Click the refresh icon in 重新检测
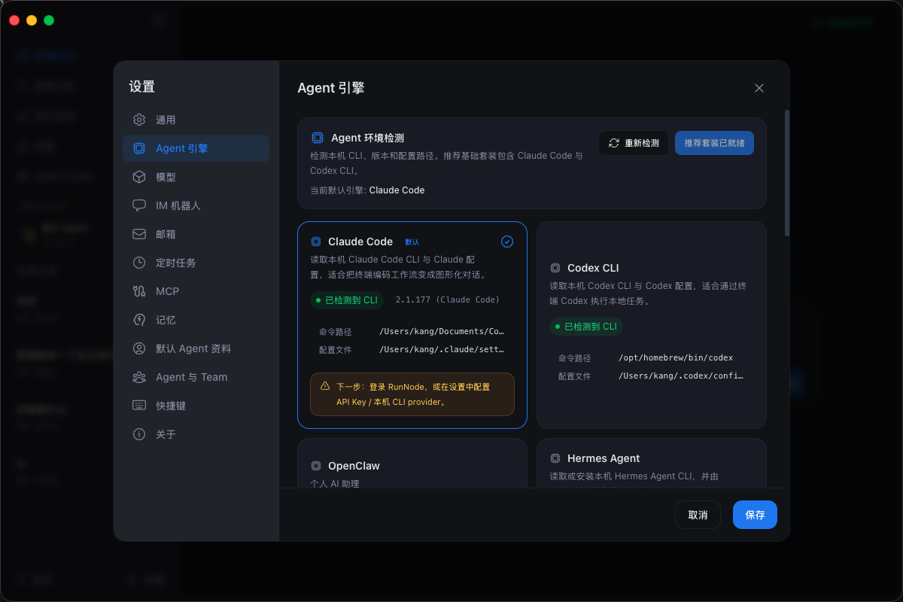The width and height of the screenshot is (903, 602). point(614,143)
